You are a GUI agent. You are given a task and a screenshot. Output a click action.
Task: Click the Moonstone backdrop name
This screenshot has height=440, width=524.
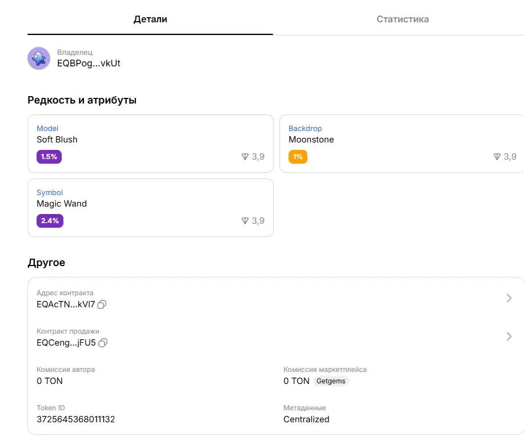coord(311,140)
